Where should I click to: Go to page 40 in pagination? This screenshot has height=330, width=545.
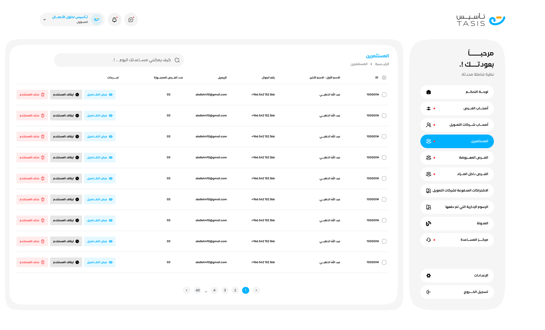[198, 290]
